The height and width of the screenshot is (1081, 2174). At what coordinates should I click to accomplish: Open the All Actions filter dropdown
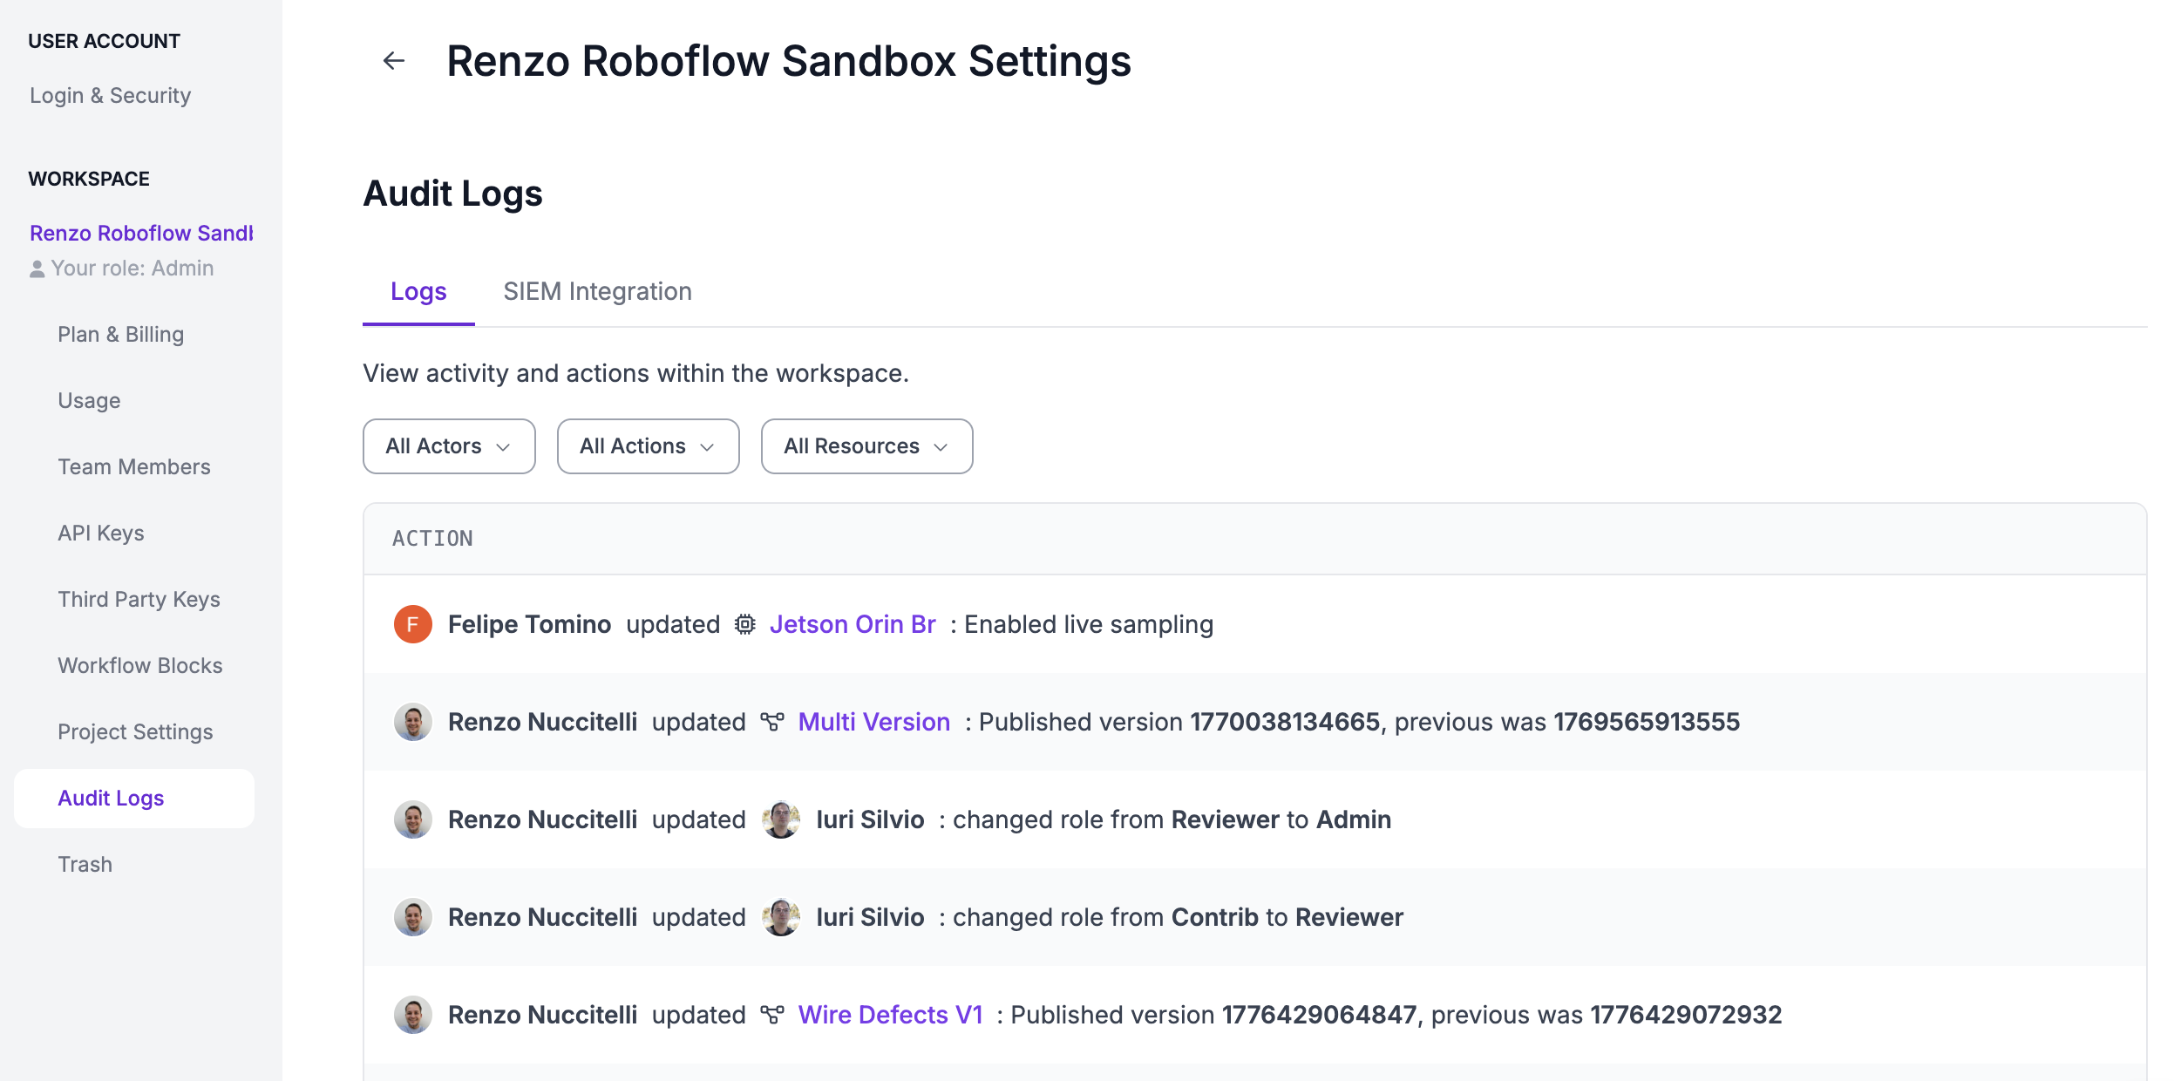648,446
